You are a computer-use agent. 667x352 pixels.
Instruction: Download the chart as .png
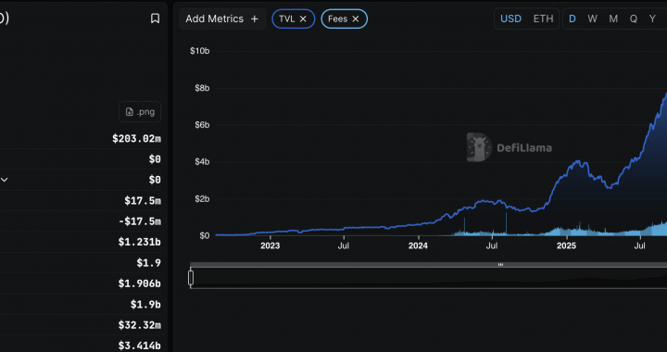pyautogui.click(x=140, y=112)
